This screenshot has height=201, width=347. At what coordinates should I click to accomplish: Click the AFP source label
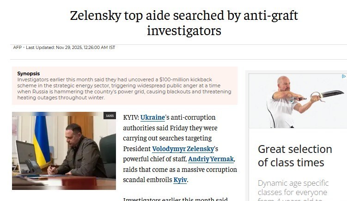17,48
